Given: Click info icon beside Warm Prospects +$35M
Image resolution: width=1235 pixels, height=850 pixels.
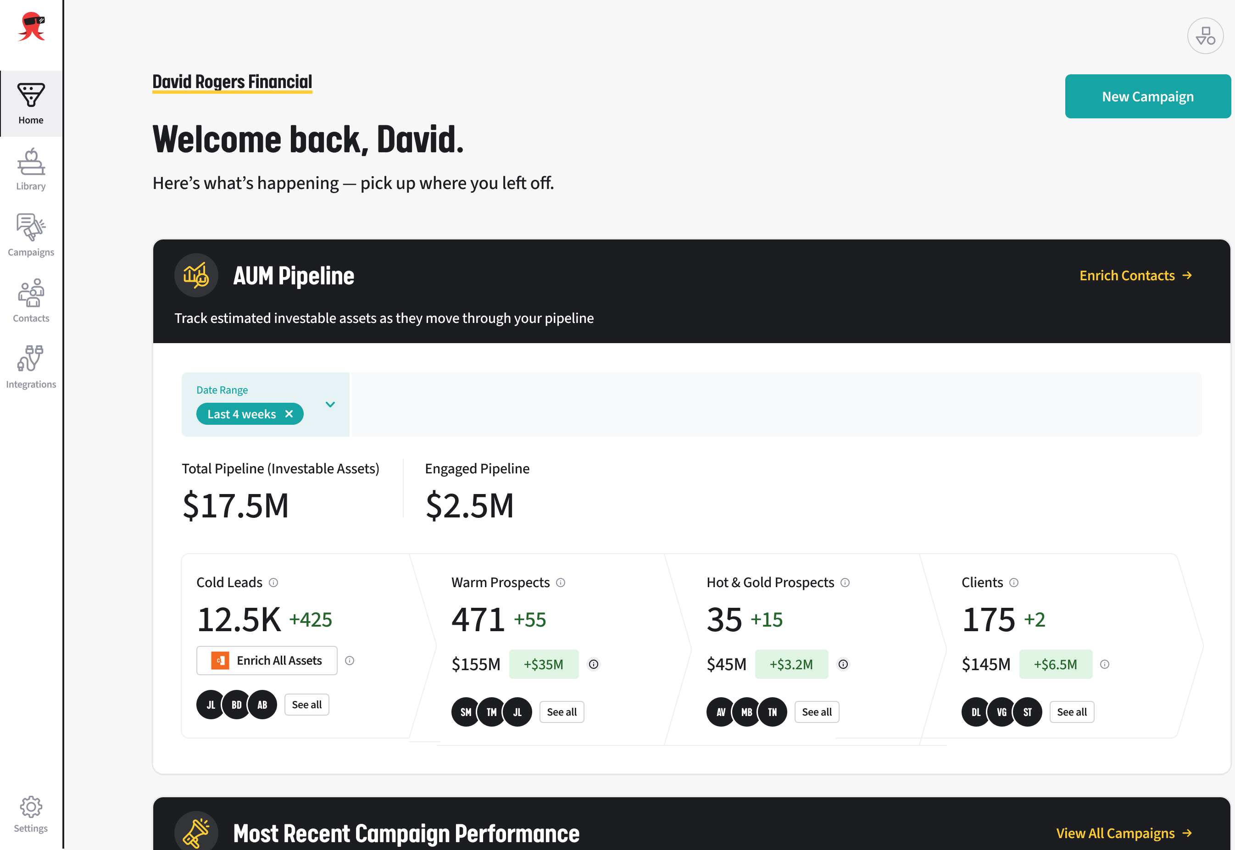Looking at the screenshot, I should point(593,664).
